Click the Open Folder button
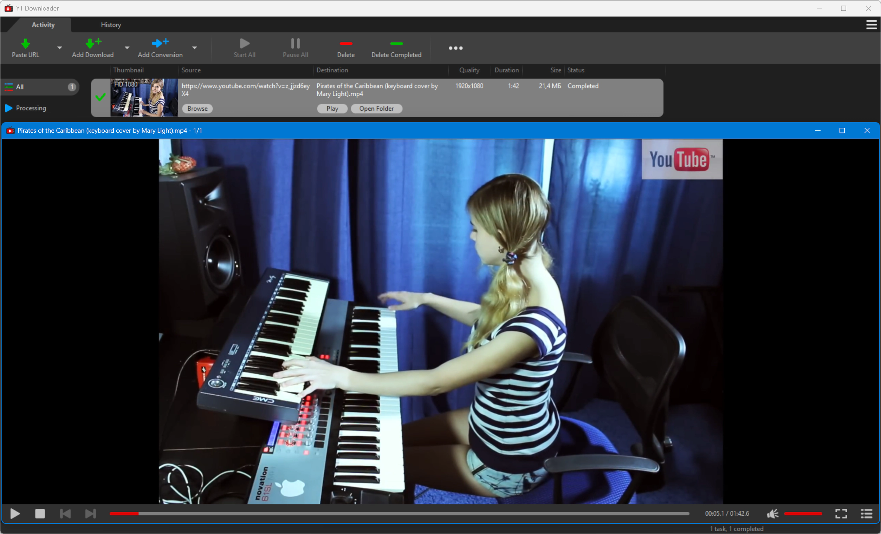 (376, 108)
